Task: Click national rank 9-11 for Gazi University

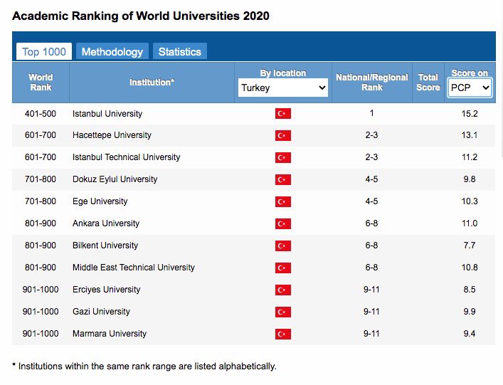Action: coord(371,312)
